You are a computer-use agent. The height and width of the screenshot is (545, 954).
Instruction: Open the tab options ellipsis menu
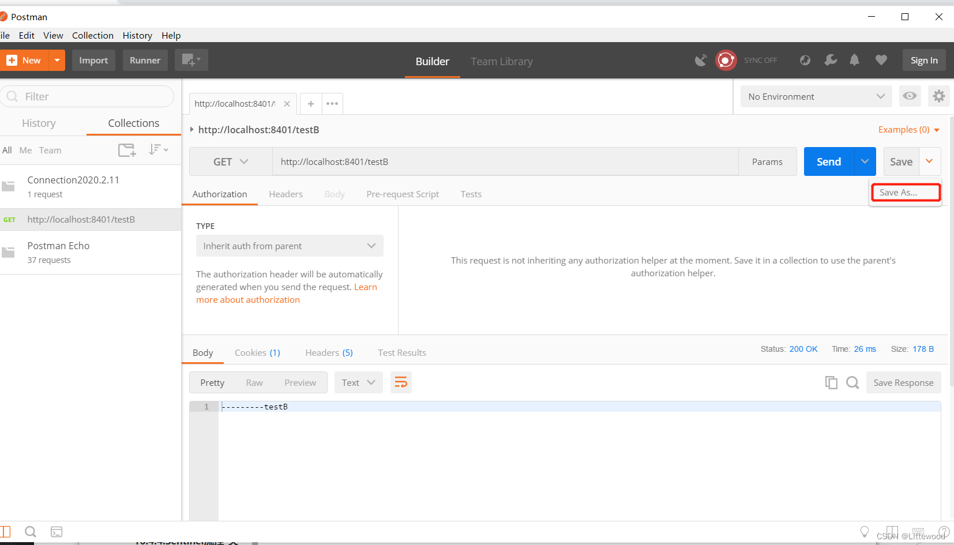coord(332,104)
